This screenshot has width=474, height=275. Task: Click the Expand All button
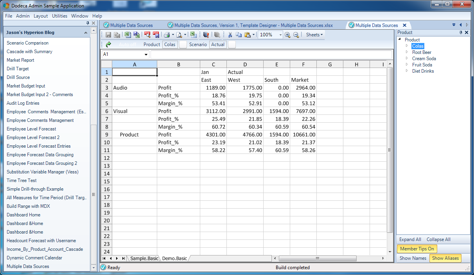pyautogui.click(x=410, y=239)
